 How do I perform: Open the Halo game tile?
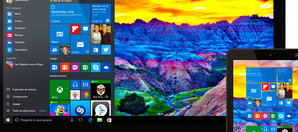point(101,90)
